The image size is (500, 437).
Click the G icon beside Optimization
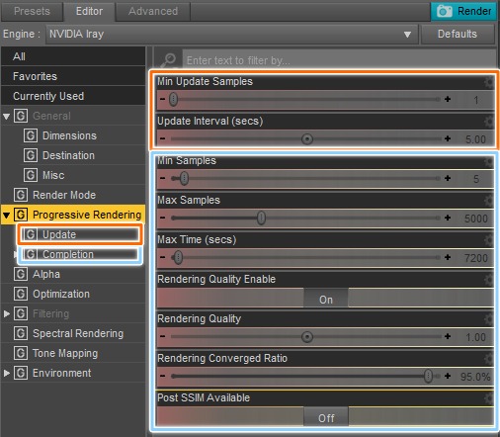(21, 294)
